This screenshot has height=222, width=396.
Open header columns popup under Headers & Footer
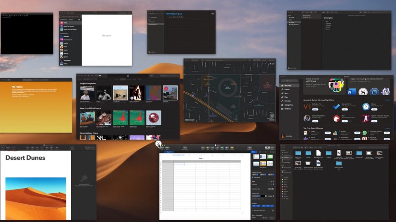click(255, 174)
